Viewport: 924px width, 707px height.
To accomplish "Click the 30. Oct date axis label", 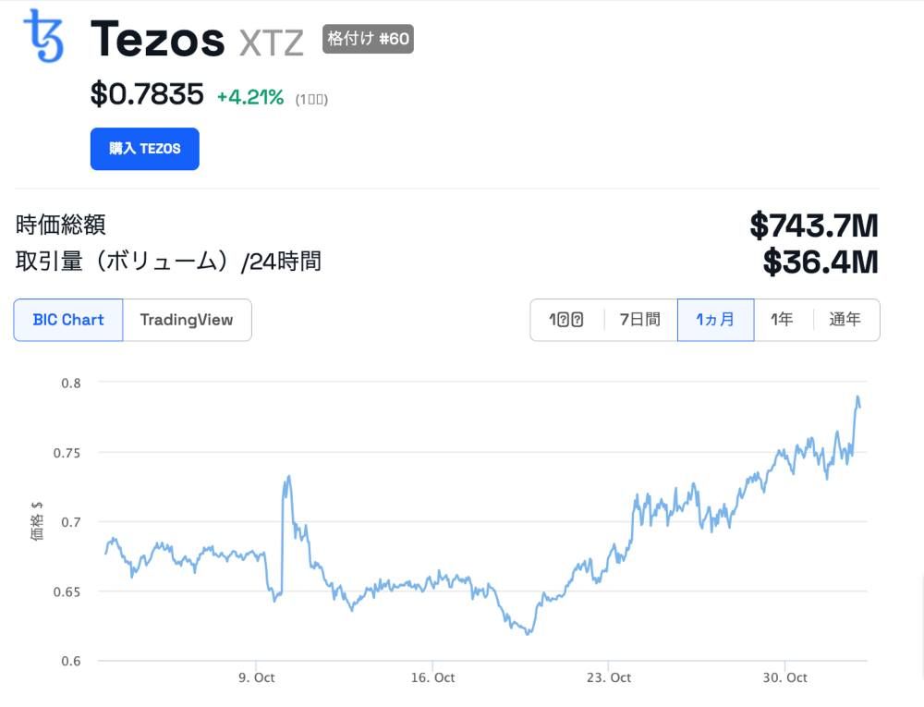I will tap(784, 677).
